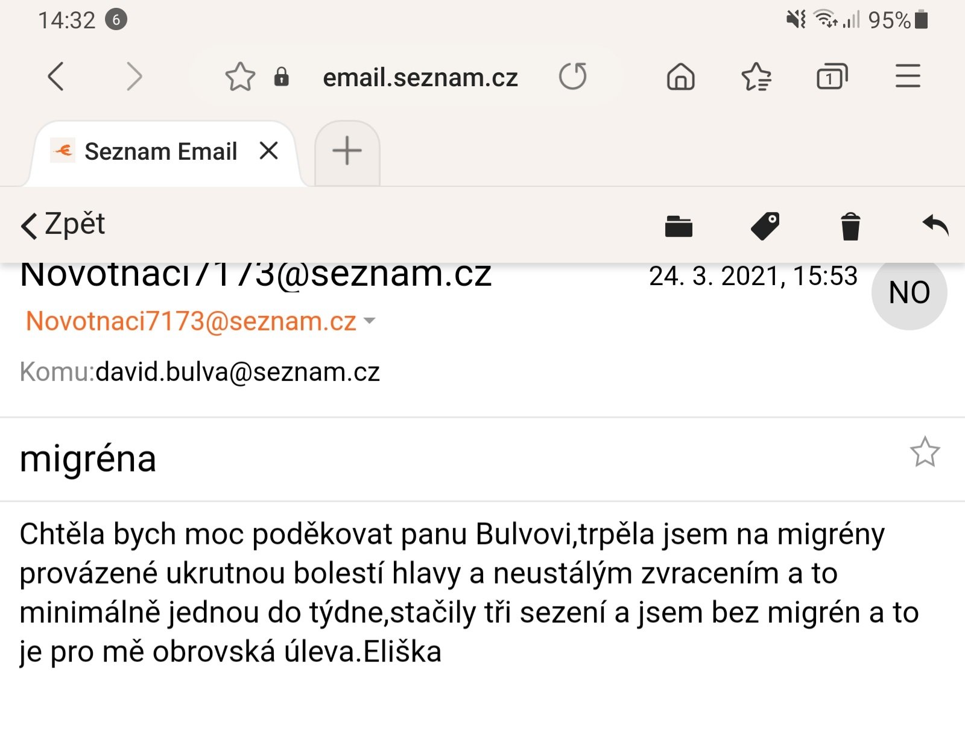Tap the browser forward arrow
The width and height of the screenshot is (965, 750).
tap(134, 77)
